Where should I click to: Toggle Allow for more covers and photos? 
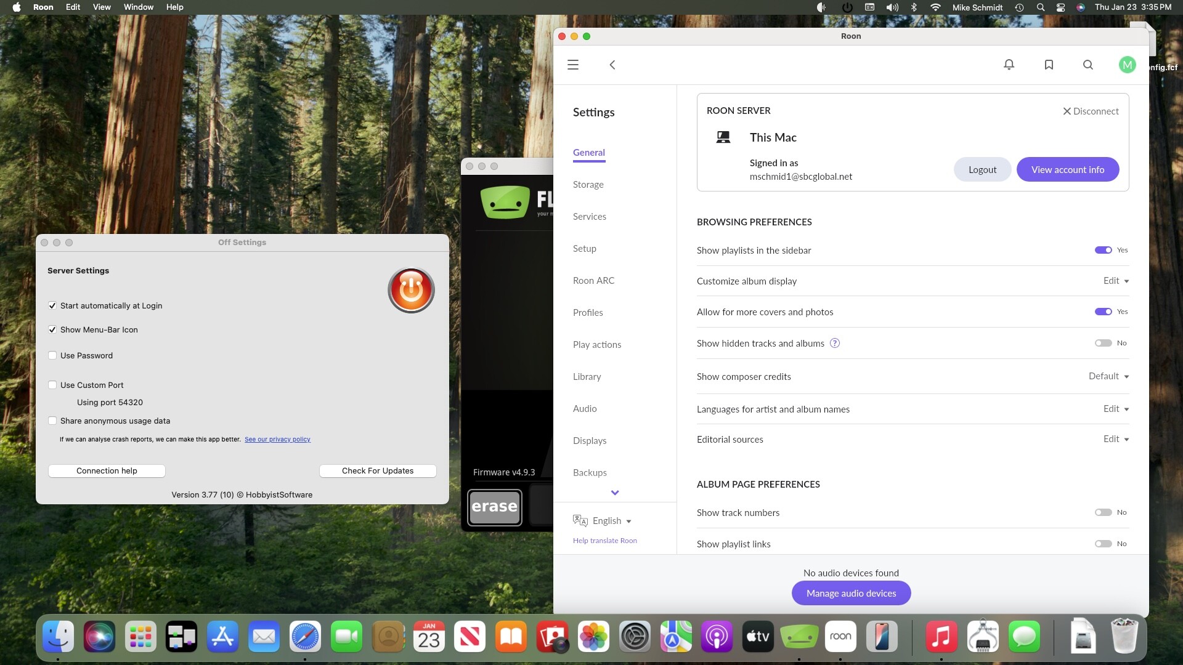tap(1103, 312)
